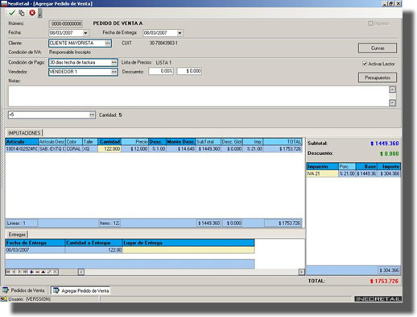Open the toolbar options overflow arrow
The width and height of the screenshot is (417, 317).
[40, 13]
